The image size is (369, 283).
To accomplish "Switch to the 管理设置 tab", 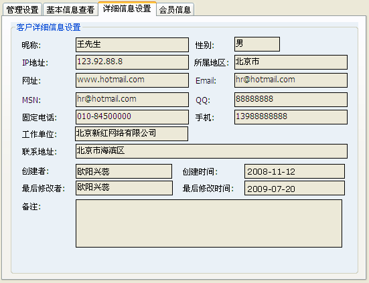I will click(22, 9).
